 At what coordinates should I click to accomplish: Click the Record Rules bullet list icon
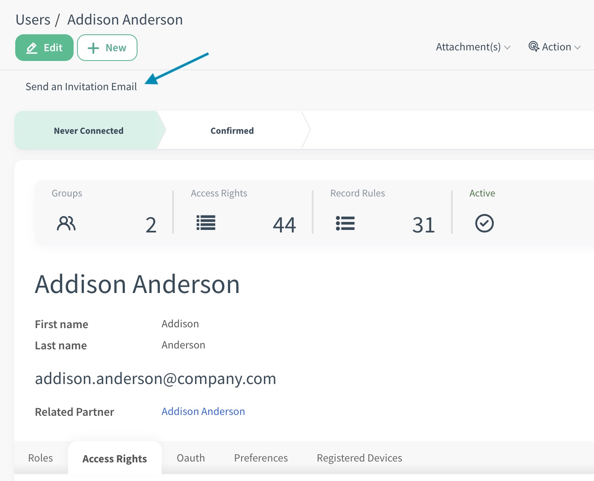pyautogui.click(x=345, y=223)
